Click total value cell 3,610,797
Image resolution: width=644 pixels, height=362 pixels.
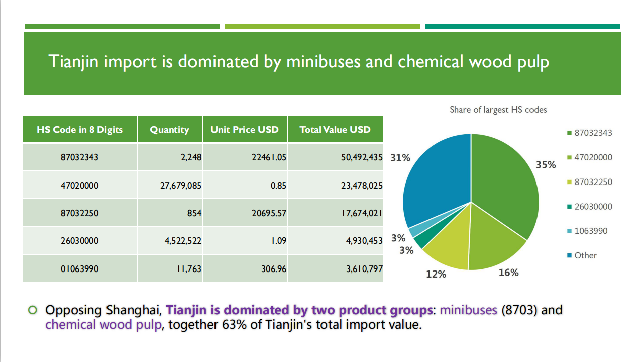point(335,268)
